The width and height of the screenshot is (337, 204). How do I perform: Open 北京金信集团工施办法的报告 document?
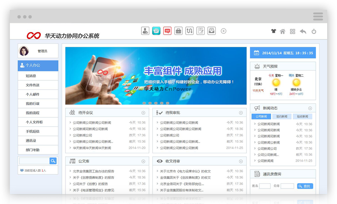click(93, 171)
